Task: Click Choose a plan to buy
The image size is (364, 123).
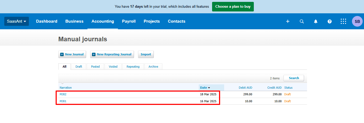Action: (233, 7)
